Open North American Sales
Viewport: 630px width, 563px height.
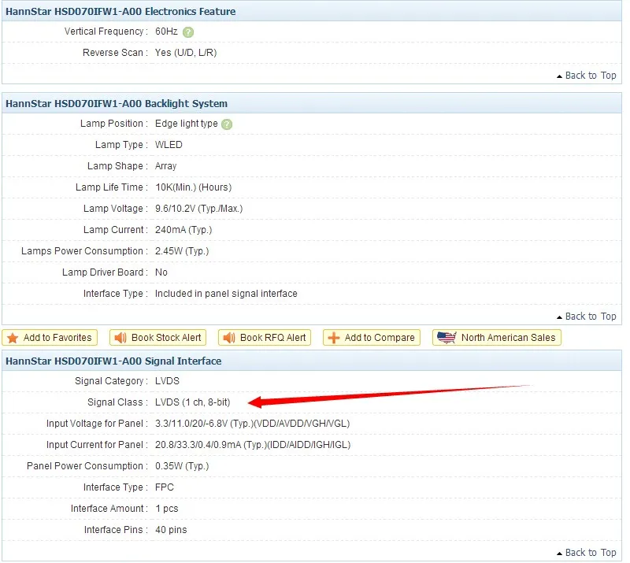[497, 338]
